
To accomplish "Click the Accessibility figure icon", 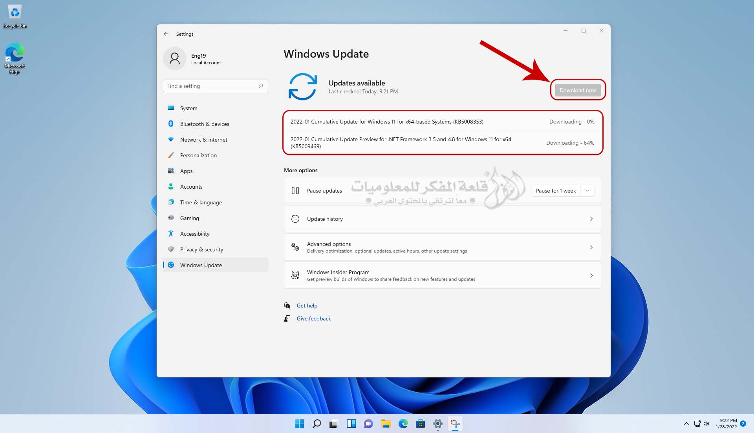I will tap(171, 234).
